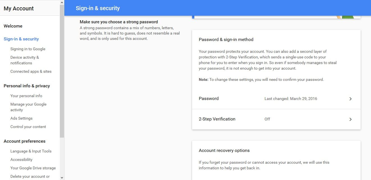The height and width of the screenshot is (180, 371).
Task: Open Control your content
Action: (x=28, y=127)
